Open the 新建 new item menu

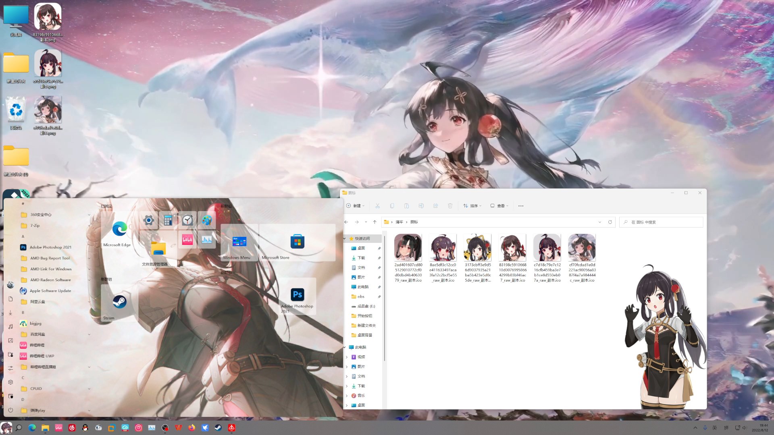tap(355, 206)
